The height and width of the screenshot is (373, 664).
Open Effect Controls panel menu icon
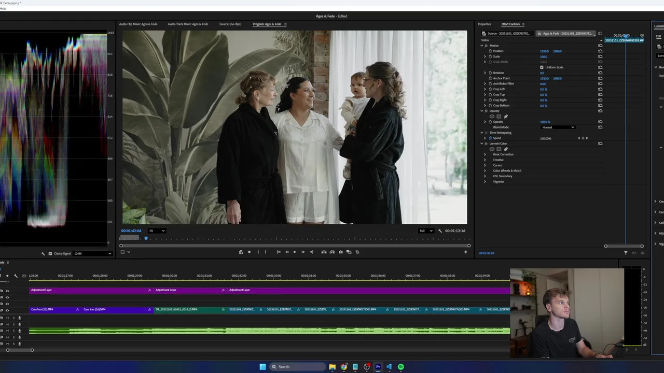(523, 24)
